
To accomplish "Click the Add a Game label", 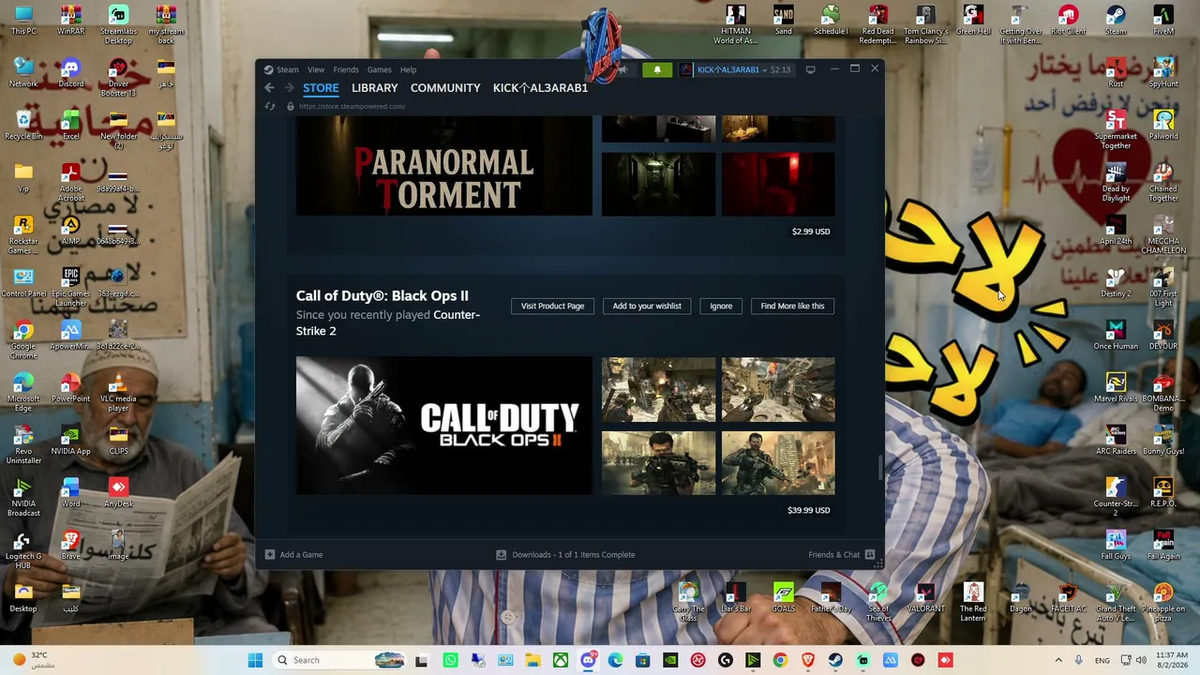I will (x=301, y=555).
